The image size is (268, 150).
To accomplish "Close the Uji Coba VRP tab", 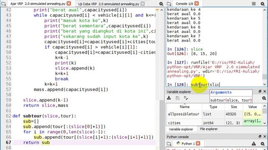I will point(142,3).
